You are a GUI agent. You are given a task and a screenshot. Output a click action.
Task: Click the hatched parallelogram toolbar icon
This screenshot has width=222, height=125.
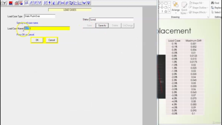[58, 3]
